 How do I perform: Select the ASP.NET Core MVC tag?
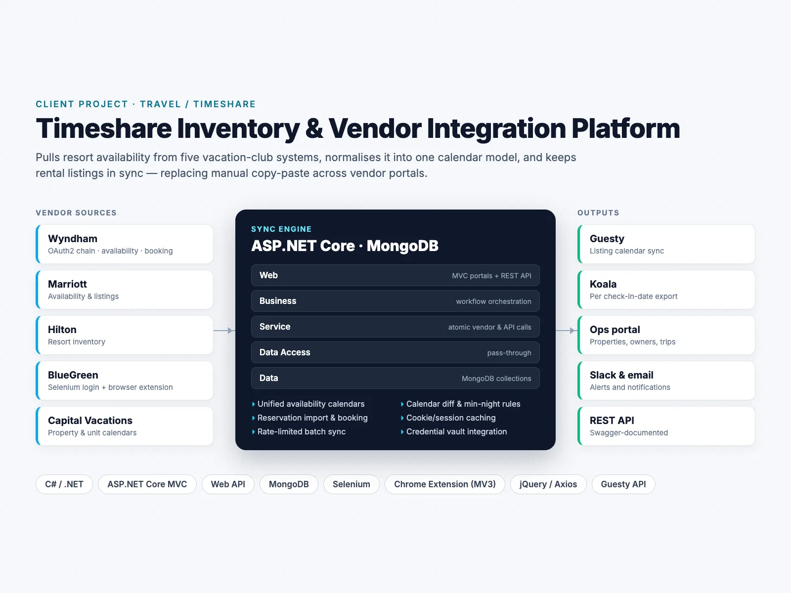(147, 484)
